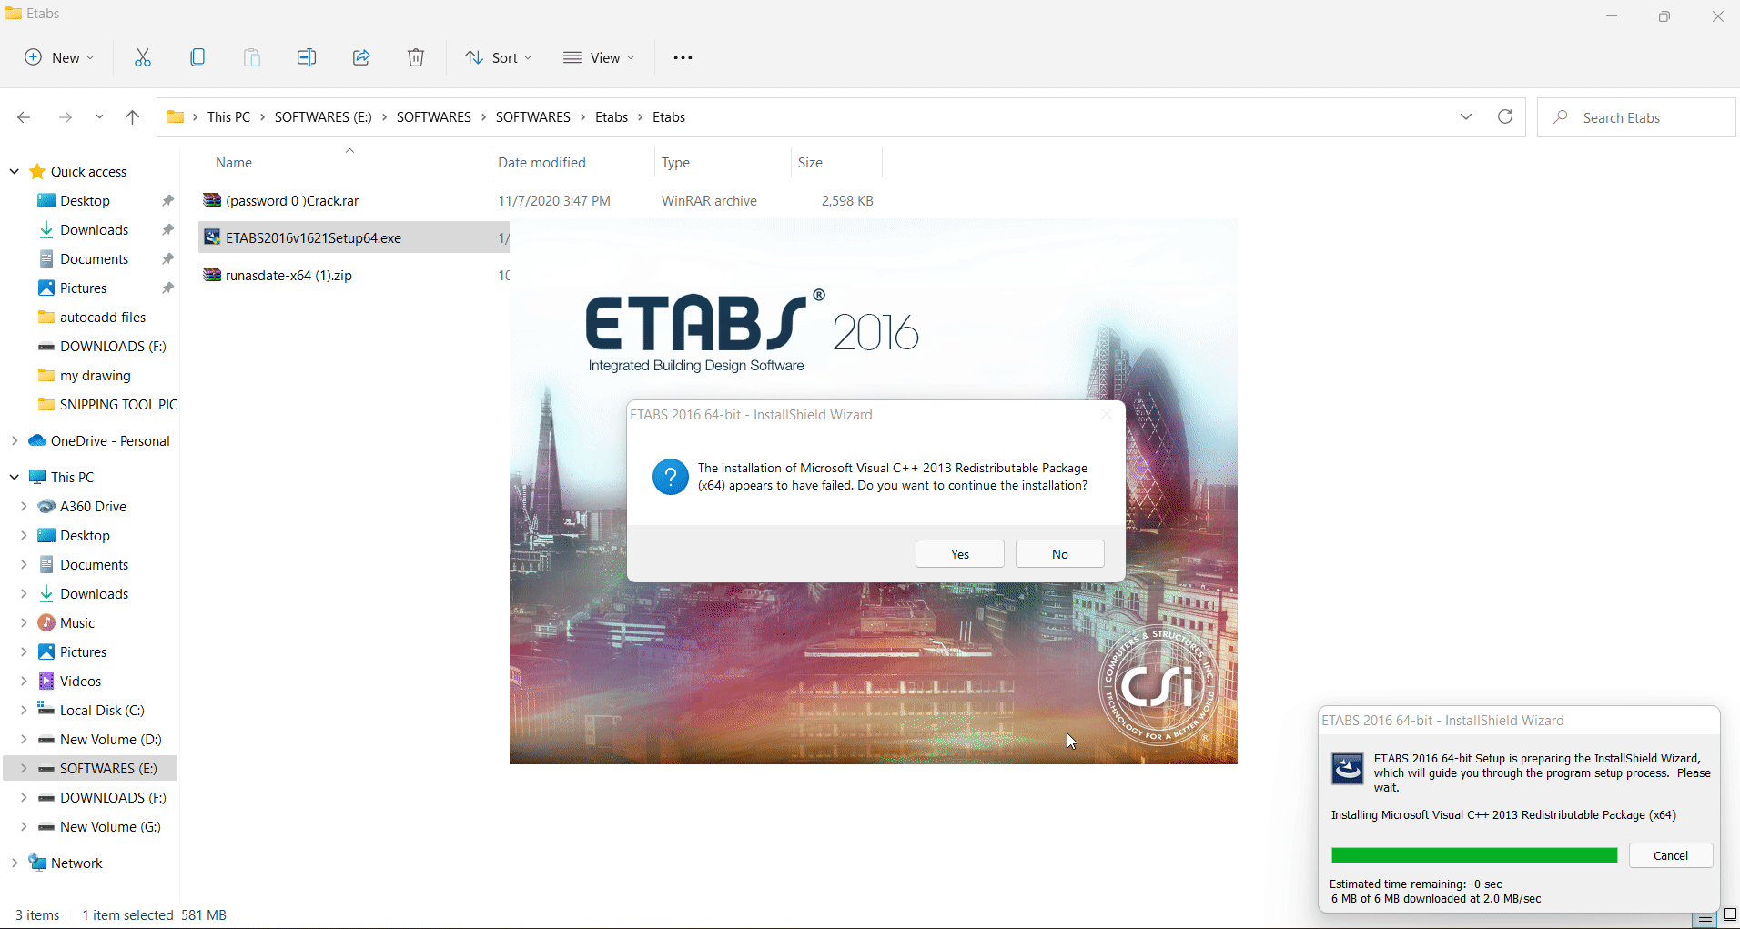
Task: Collapse the Quick access tree
Action: click(x=15, y=171)
